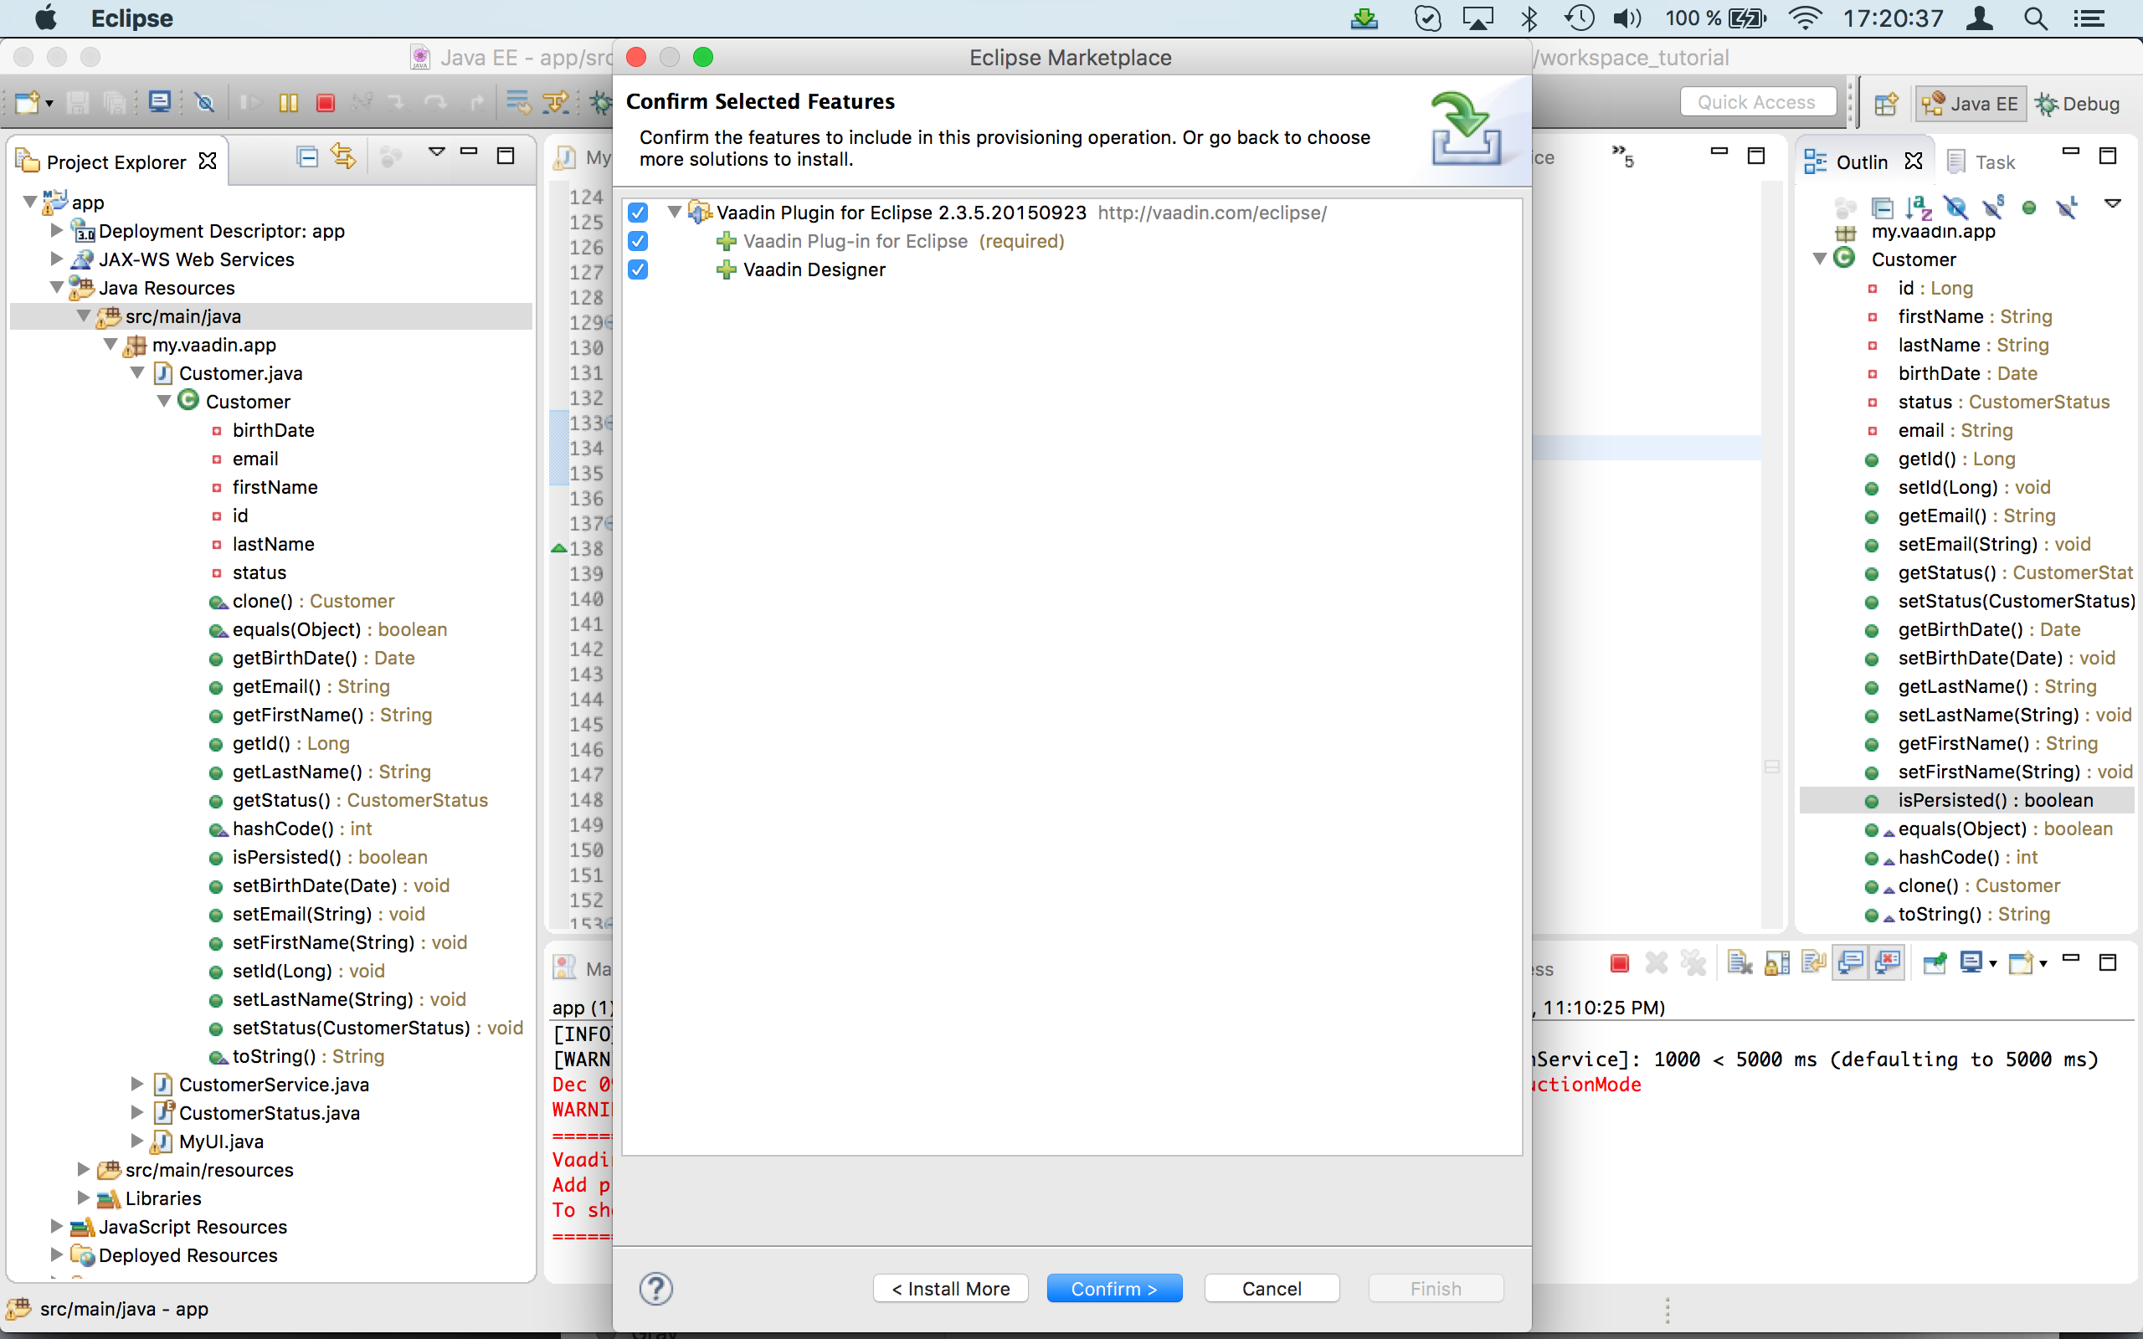Click the yellow Suspend debug icon

289,103
